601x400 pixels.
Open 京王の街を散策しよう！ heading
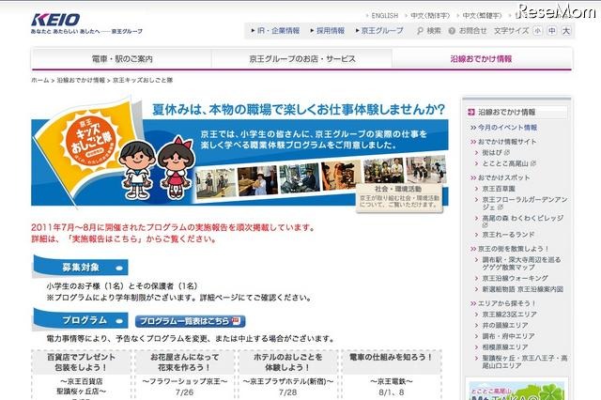(514, 249)
